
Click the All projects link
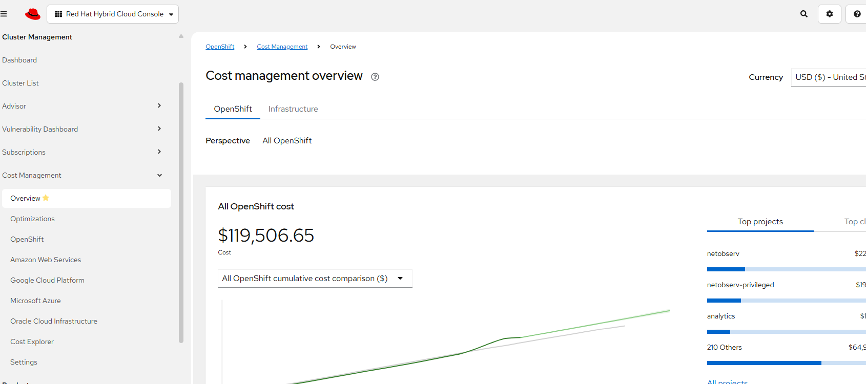(x=727, y=382)
